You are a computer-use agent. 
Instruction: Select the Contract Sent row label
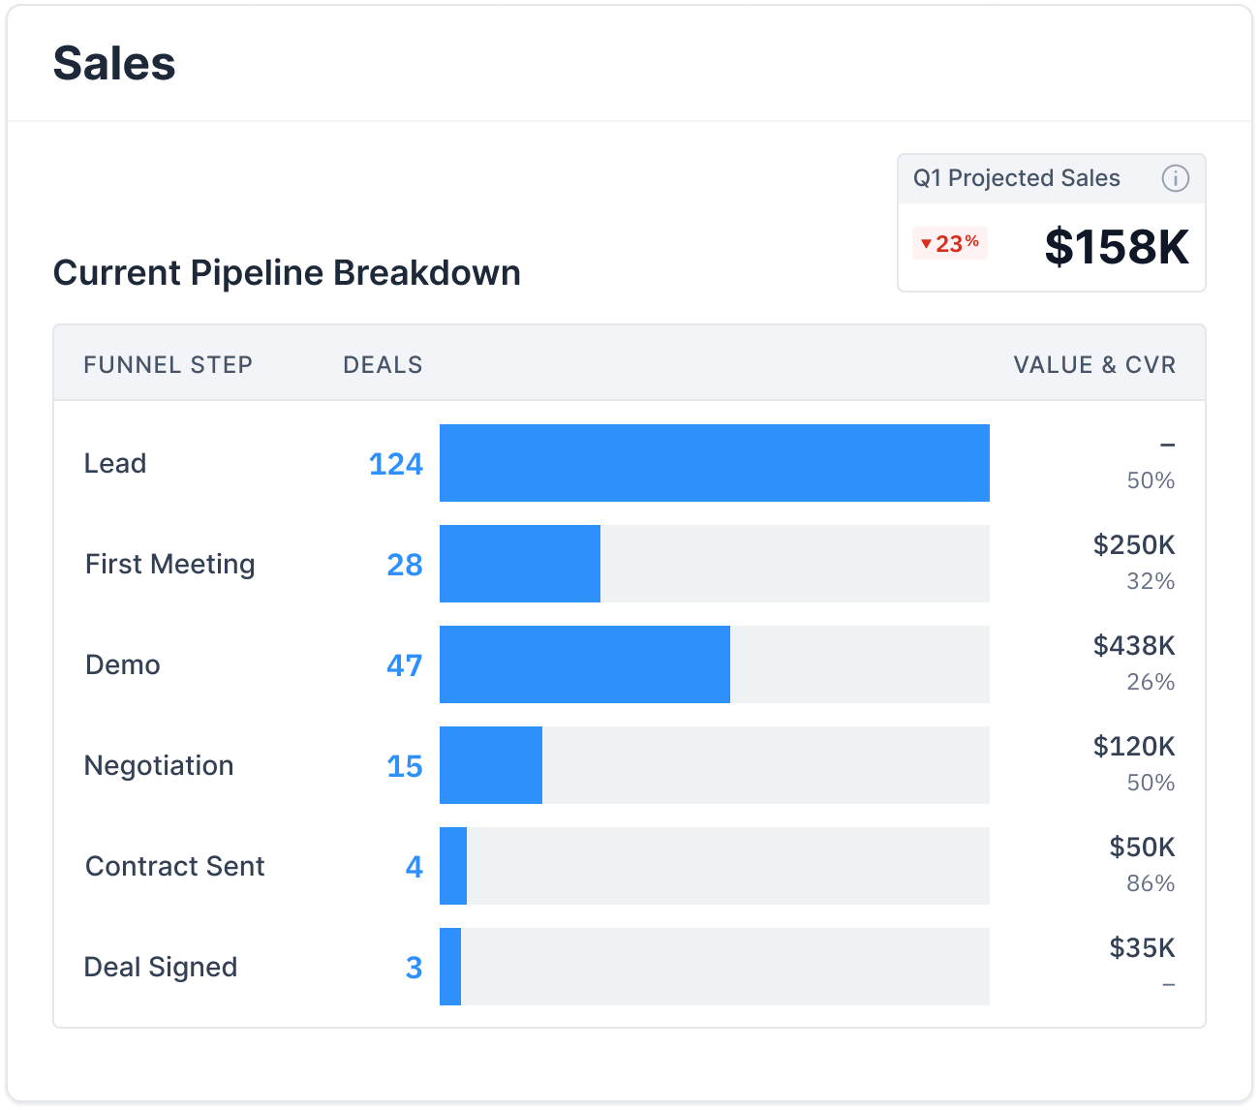pyautogui.click(x=174, y=866)
